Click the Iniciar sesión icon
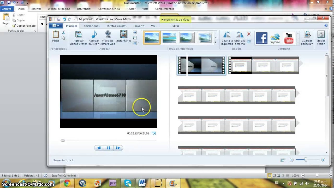 click(321, 34)
